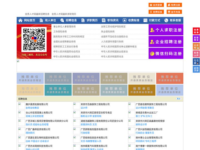Open the 瓷砖设计师 job link
Image resolution: width=200 pixels, height=150 pixels.
click(x=141, y=124)
